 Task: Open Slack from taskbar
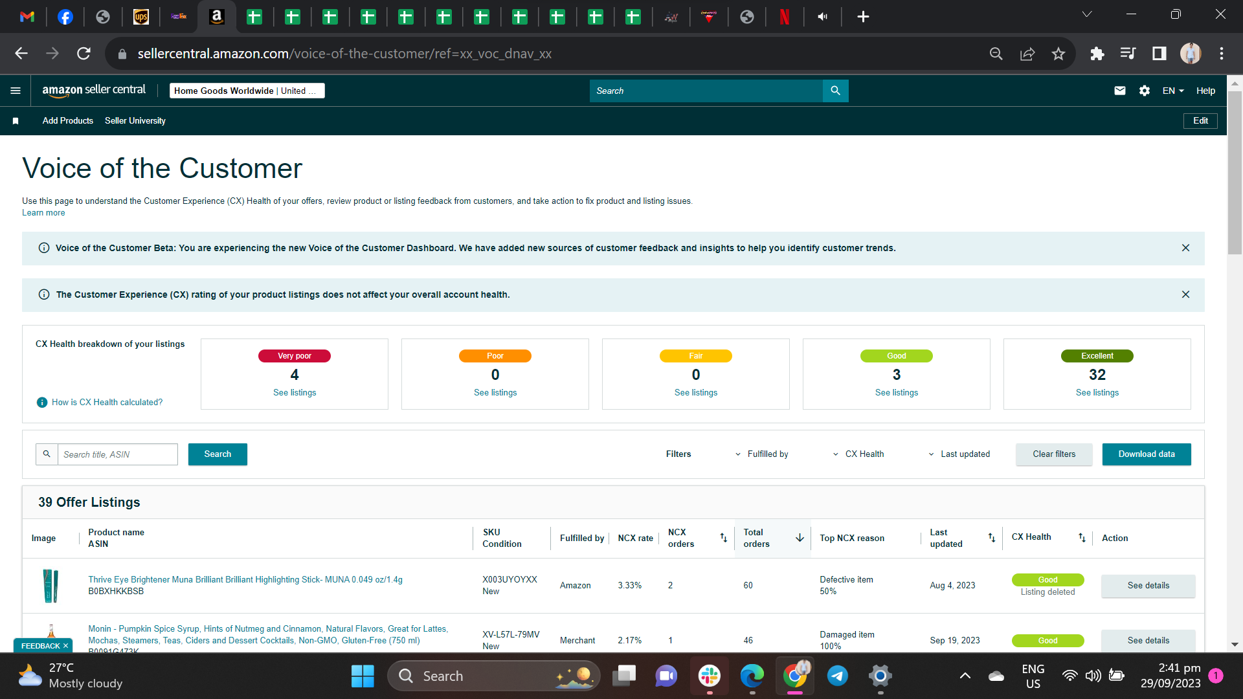pyautogui.click(x=710, y=676)
